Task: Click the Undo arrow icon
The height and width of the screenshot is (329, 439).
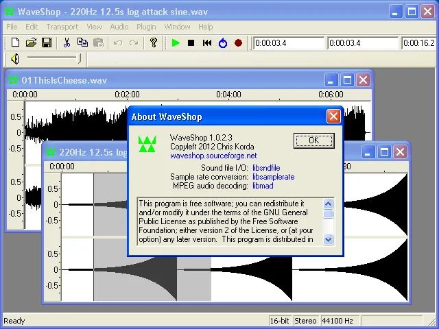Action: coord(118,42)
